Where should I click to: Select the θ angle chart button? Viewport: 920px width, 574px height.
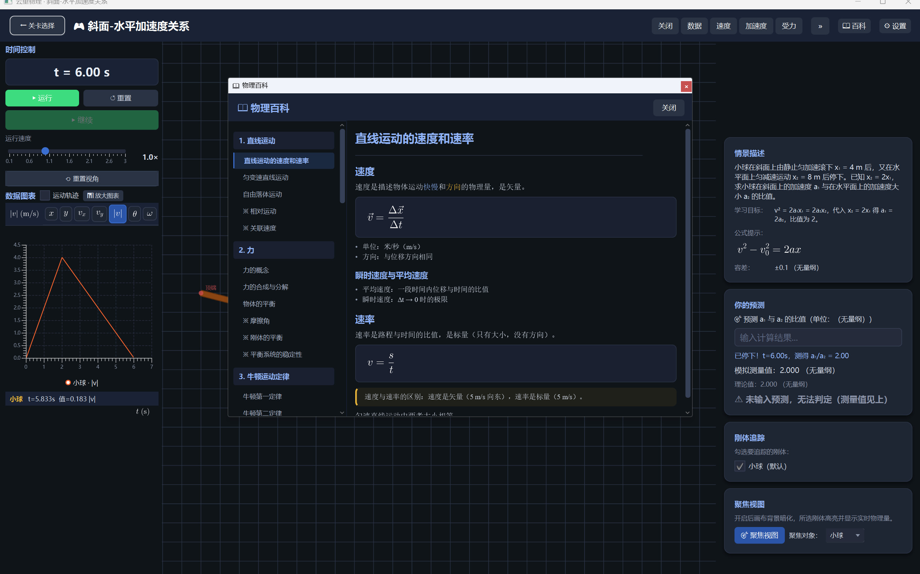click(x=134, y=214)
